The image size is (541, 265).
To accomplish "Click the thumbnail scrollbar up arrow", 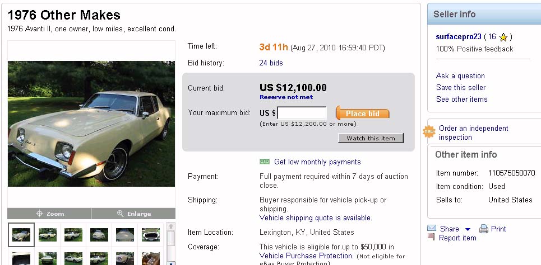I will [172, 226].
